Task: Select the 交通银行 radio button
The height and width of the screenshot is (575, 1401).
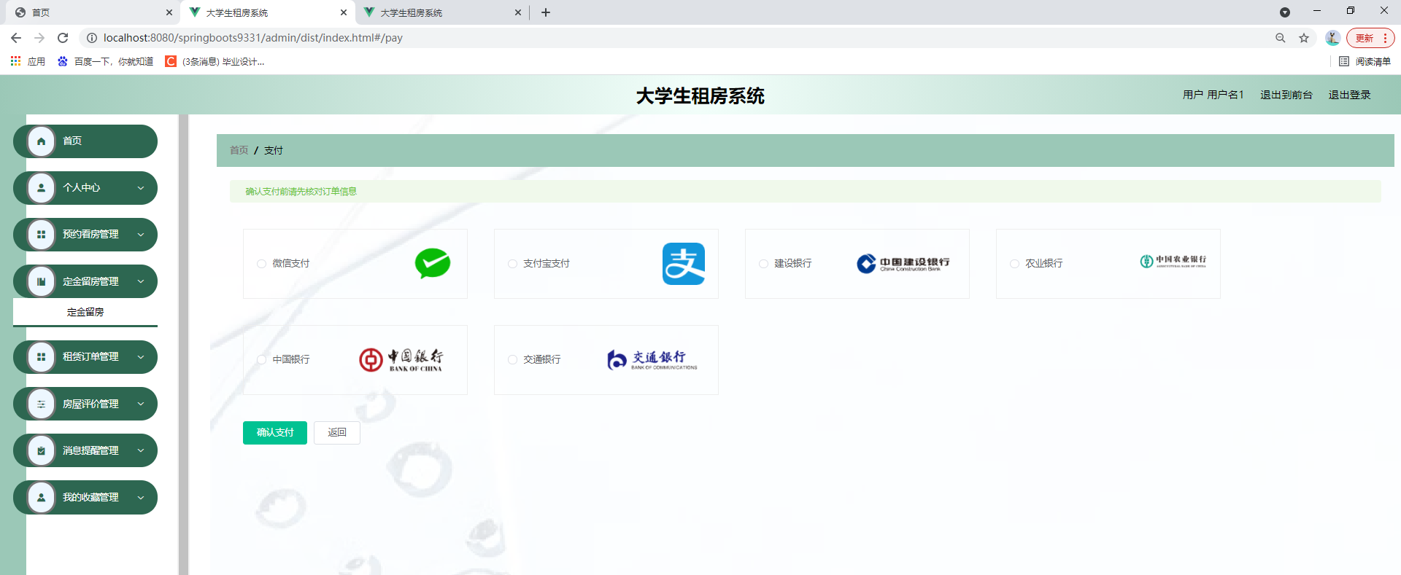Action: (x=512, y=360)
